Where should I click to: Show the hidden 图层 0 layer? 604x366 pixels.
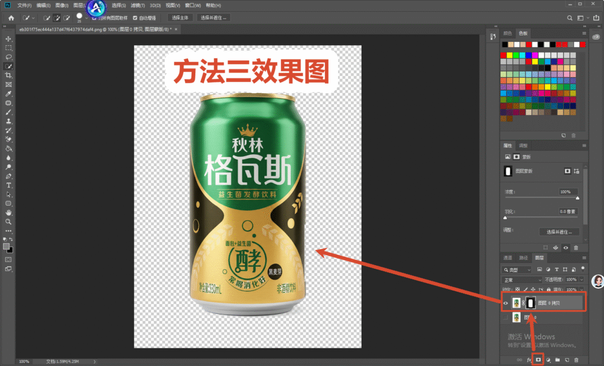tap(505, 318)
